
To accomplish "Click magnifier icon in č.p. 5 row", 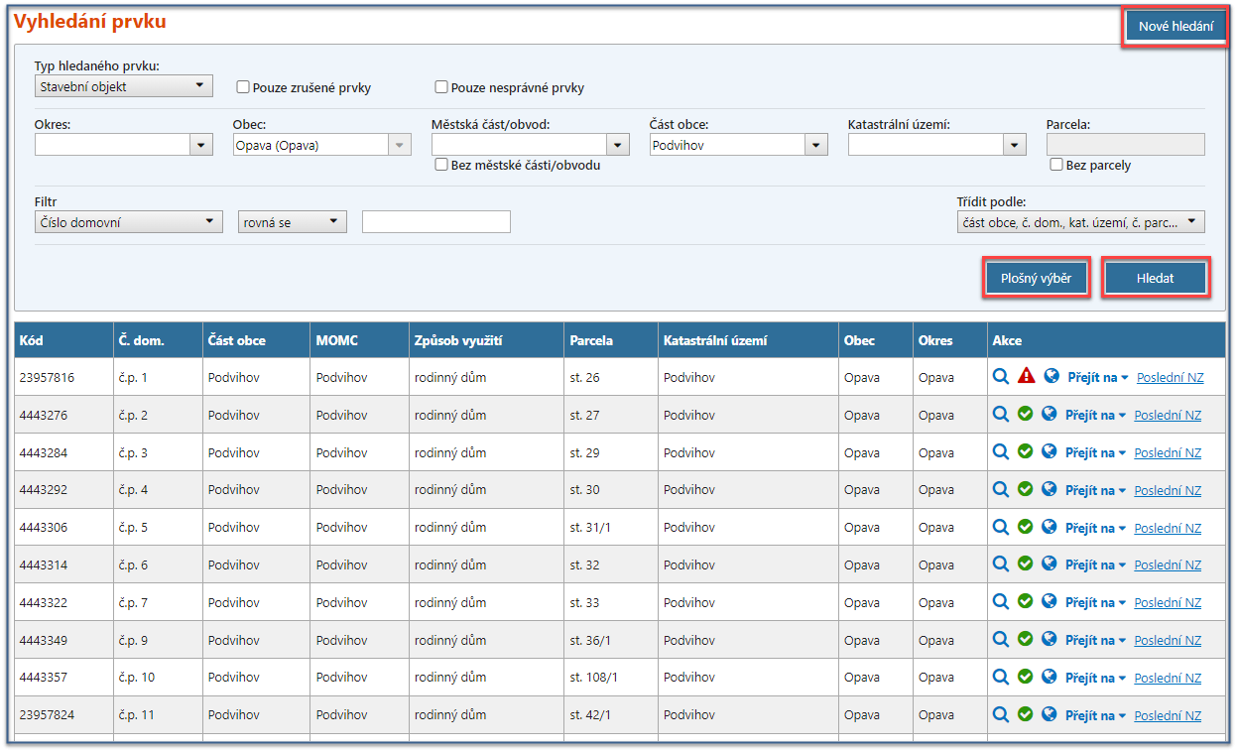I will pos(1001,527).
